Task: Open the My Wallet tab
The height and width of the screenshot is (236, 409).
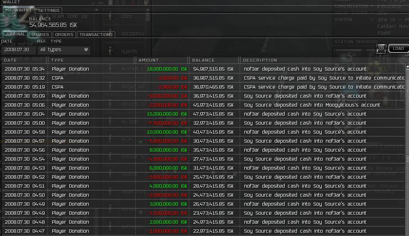Action: [x=18, y=10]
